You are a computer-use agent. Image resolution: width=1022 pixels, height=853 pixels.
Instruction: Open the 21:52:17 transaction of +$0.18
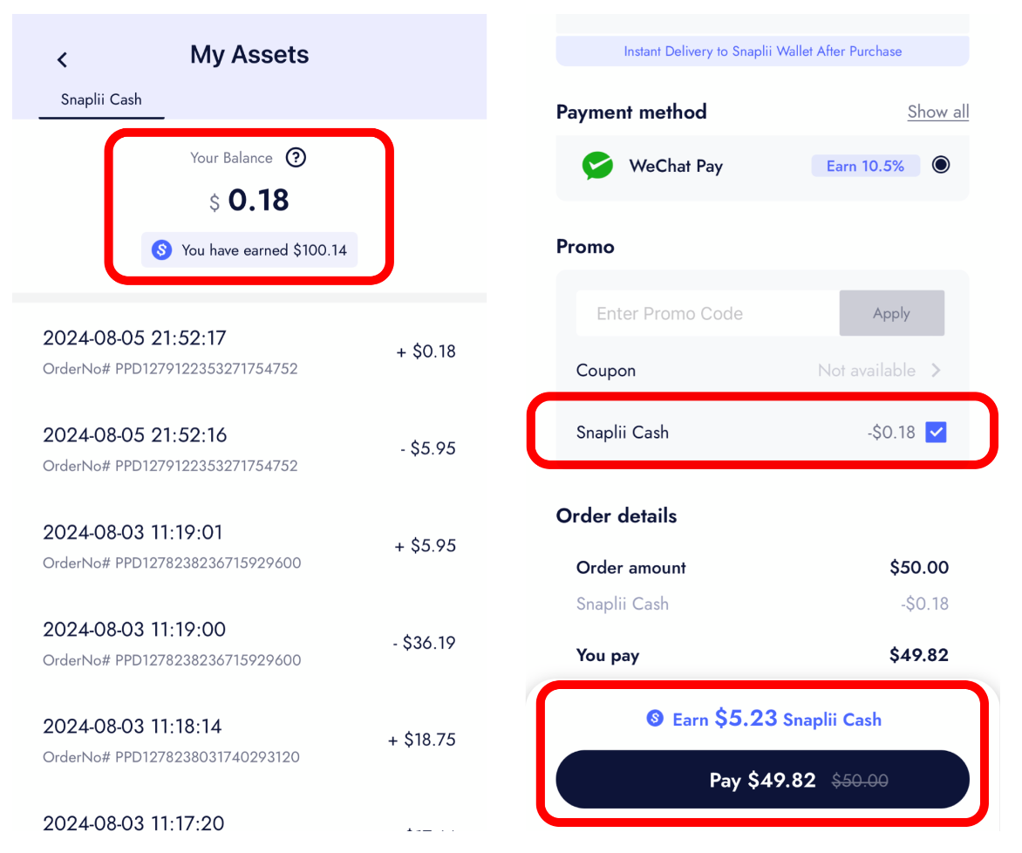click(x=249, y=351)
